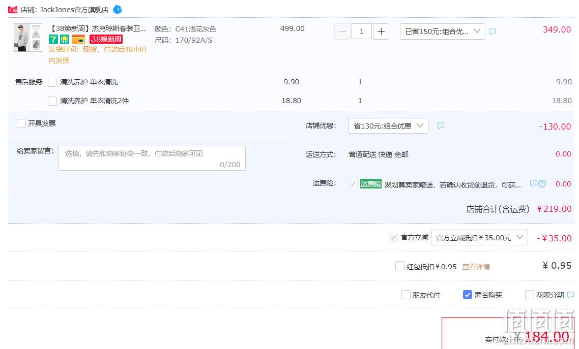
Task: Click the red packet amount ￥0.95 at right
Action: click(557, 266)
